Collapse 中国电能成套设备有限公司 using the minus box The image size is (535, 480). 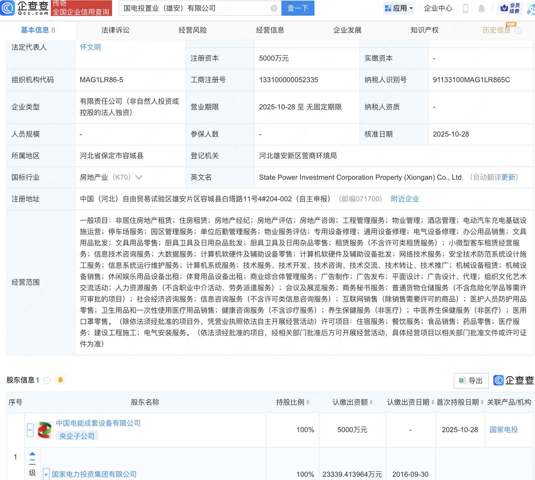click(x=30, y=430)
